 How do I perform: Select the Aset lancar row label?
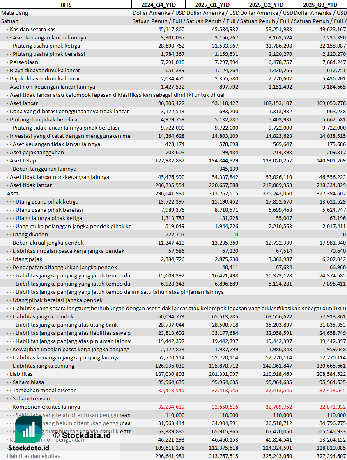click(x=24, y=103)
